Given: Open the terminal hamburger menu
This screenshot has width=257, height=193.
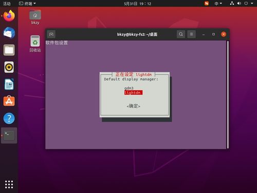Looking at the screenshot, I should 192,34.
